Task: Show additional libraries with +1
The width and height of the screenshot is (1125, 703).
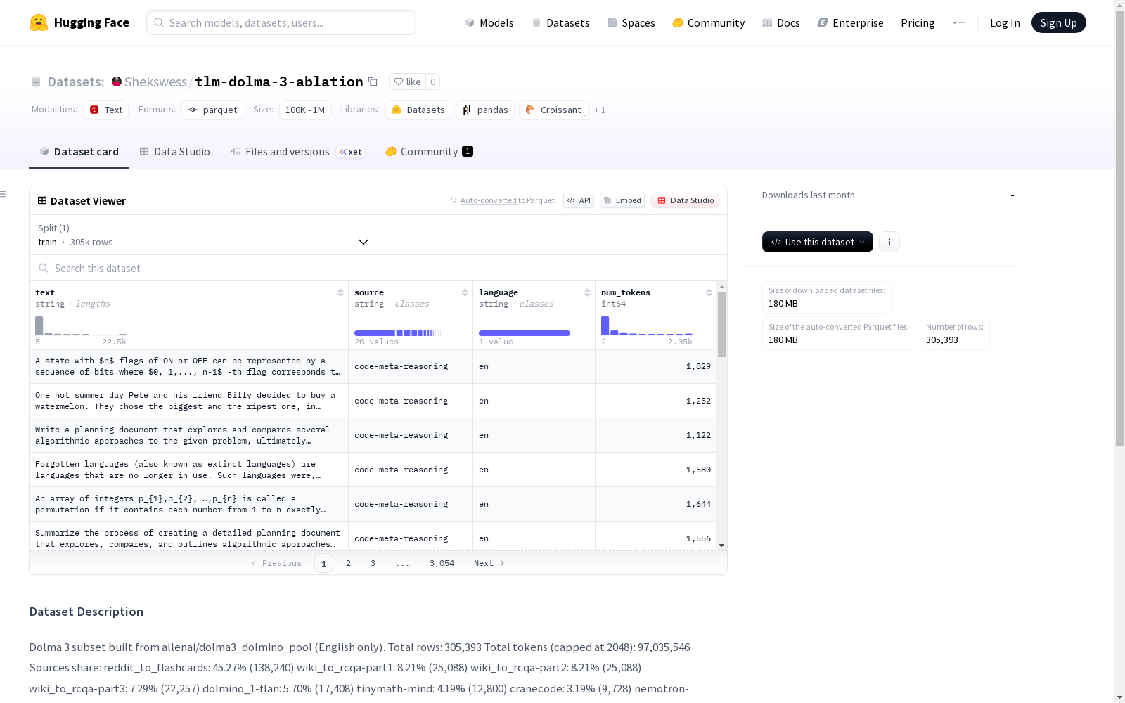Action: coord(600,110)
